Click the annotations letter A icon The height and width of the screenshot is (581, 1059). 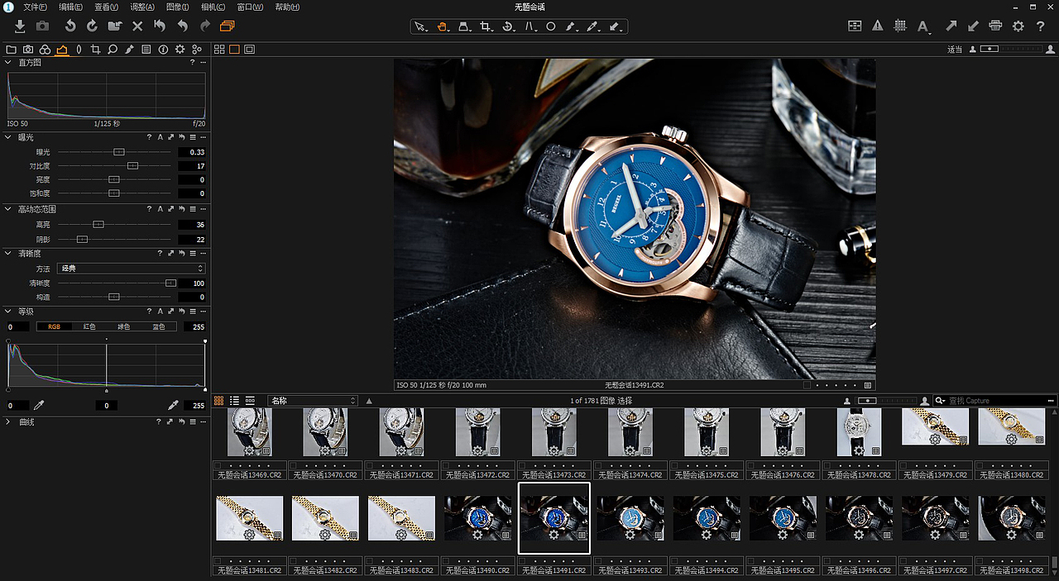(x=923, y=26)
